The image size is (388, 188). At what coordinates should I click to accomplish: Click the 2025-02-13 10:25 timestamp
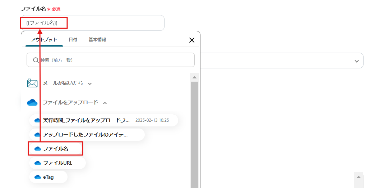(152, 120)
